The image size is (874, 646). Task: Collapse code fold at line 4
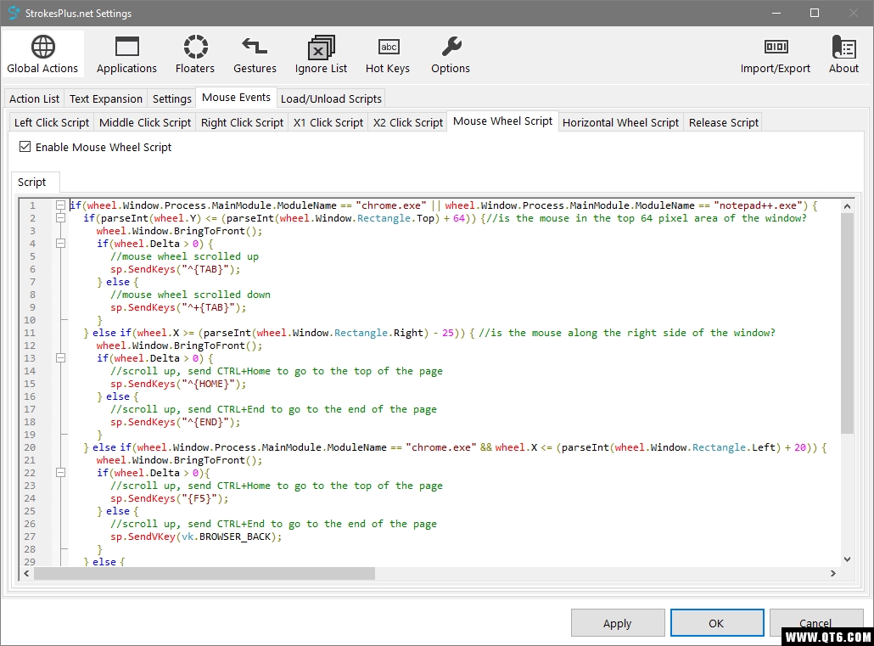click(60, 244)
